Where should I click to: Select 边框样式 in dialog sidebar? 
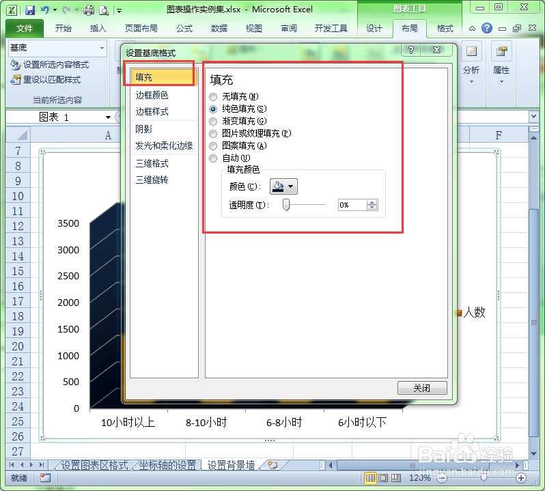[x=152, y=111]
